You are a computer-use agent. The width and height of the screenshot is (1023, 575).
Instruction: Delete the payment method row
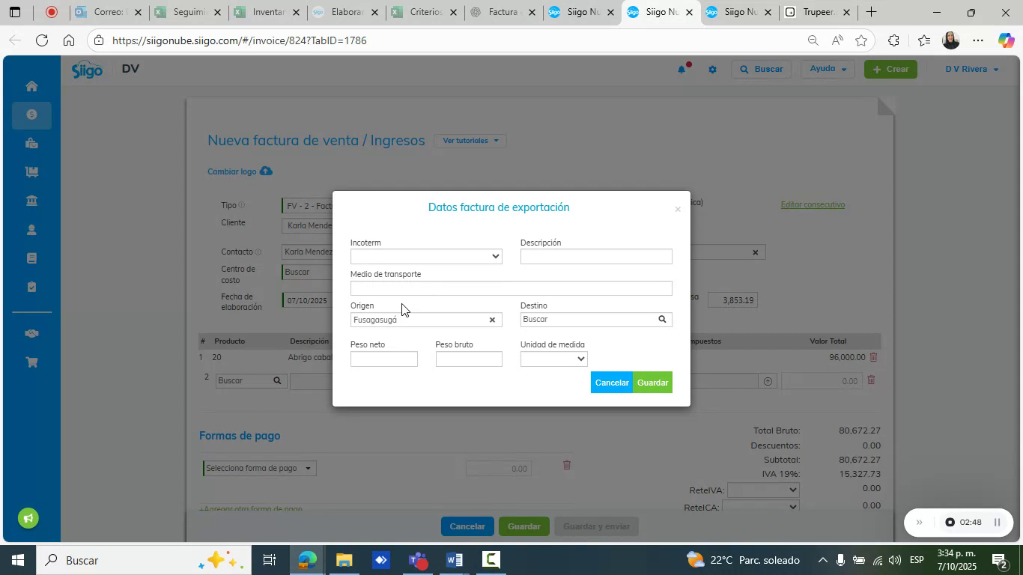pyautogui.click(x=567, y=465)
